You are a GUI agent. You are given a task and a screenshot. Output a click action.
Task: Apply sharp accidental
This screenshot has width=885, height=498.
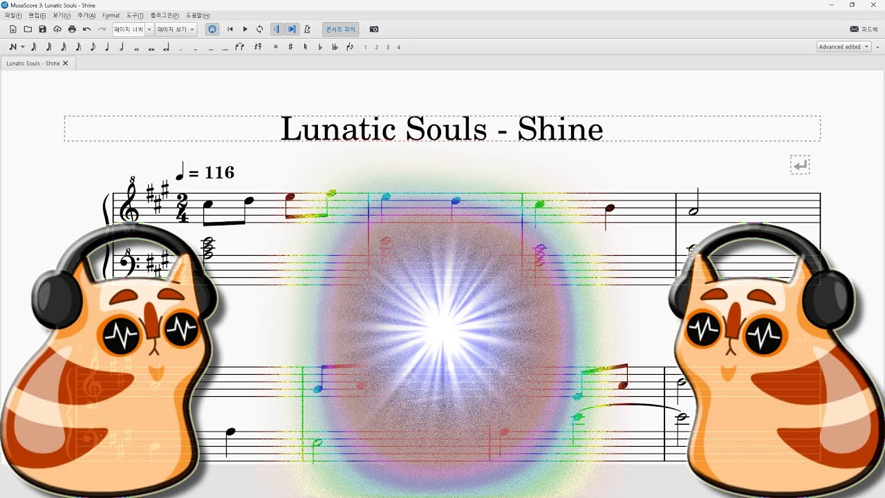coord(290,47)
